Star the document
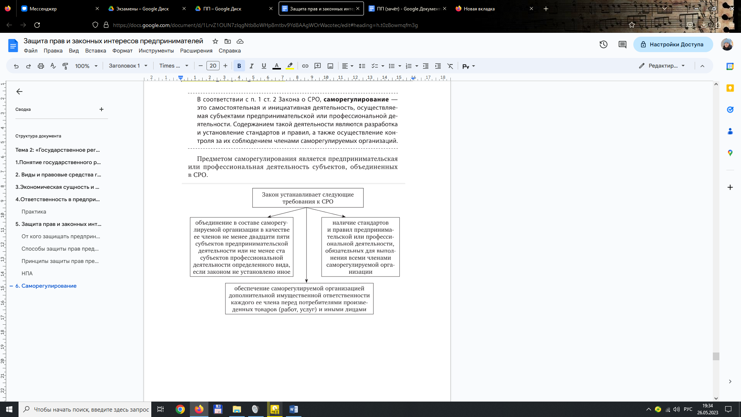 tap(215, 41)
